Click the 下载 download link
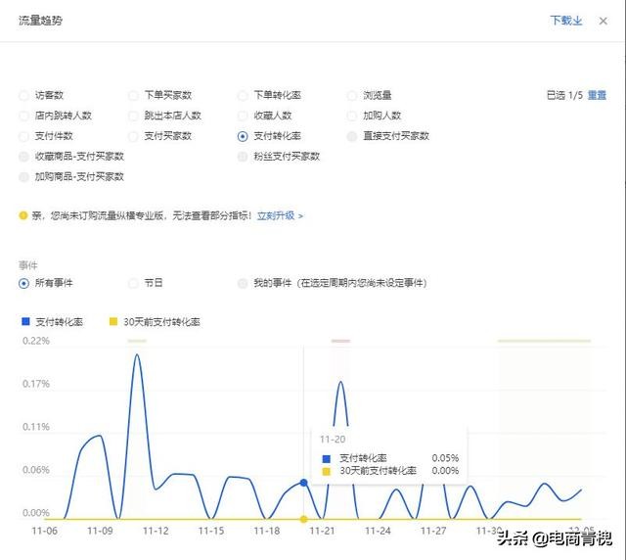Screen dimensions: 626x560 [566, 21]
